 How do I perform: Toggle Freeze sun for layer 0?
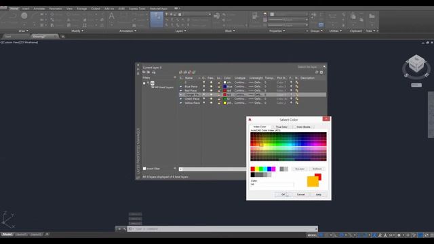pos(211,82)
